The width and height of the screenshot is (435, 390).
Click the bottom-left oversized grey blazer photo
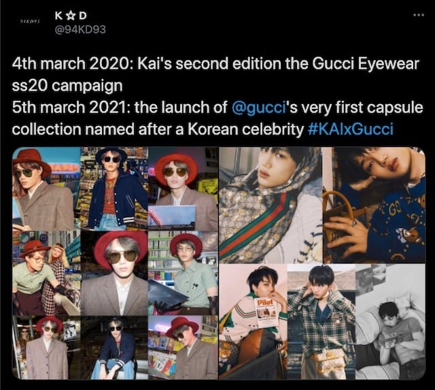[46, 348]
